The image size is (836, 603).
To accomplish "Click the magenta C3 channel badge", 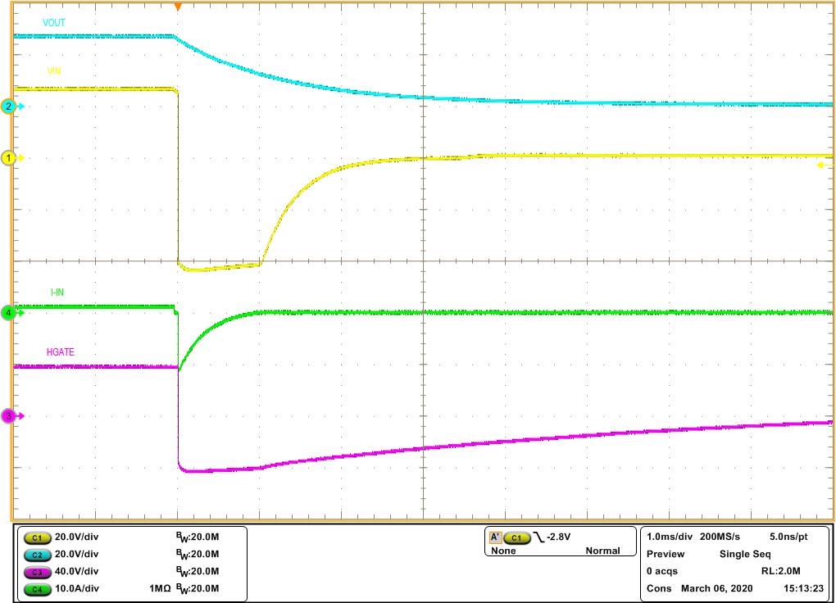I will (36, 572).
